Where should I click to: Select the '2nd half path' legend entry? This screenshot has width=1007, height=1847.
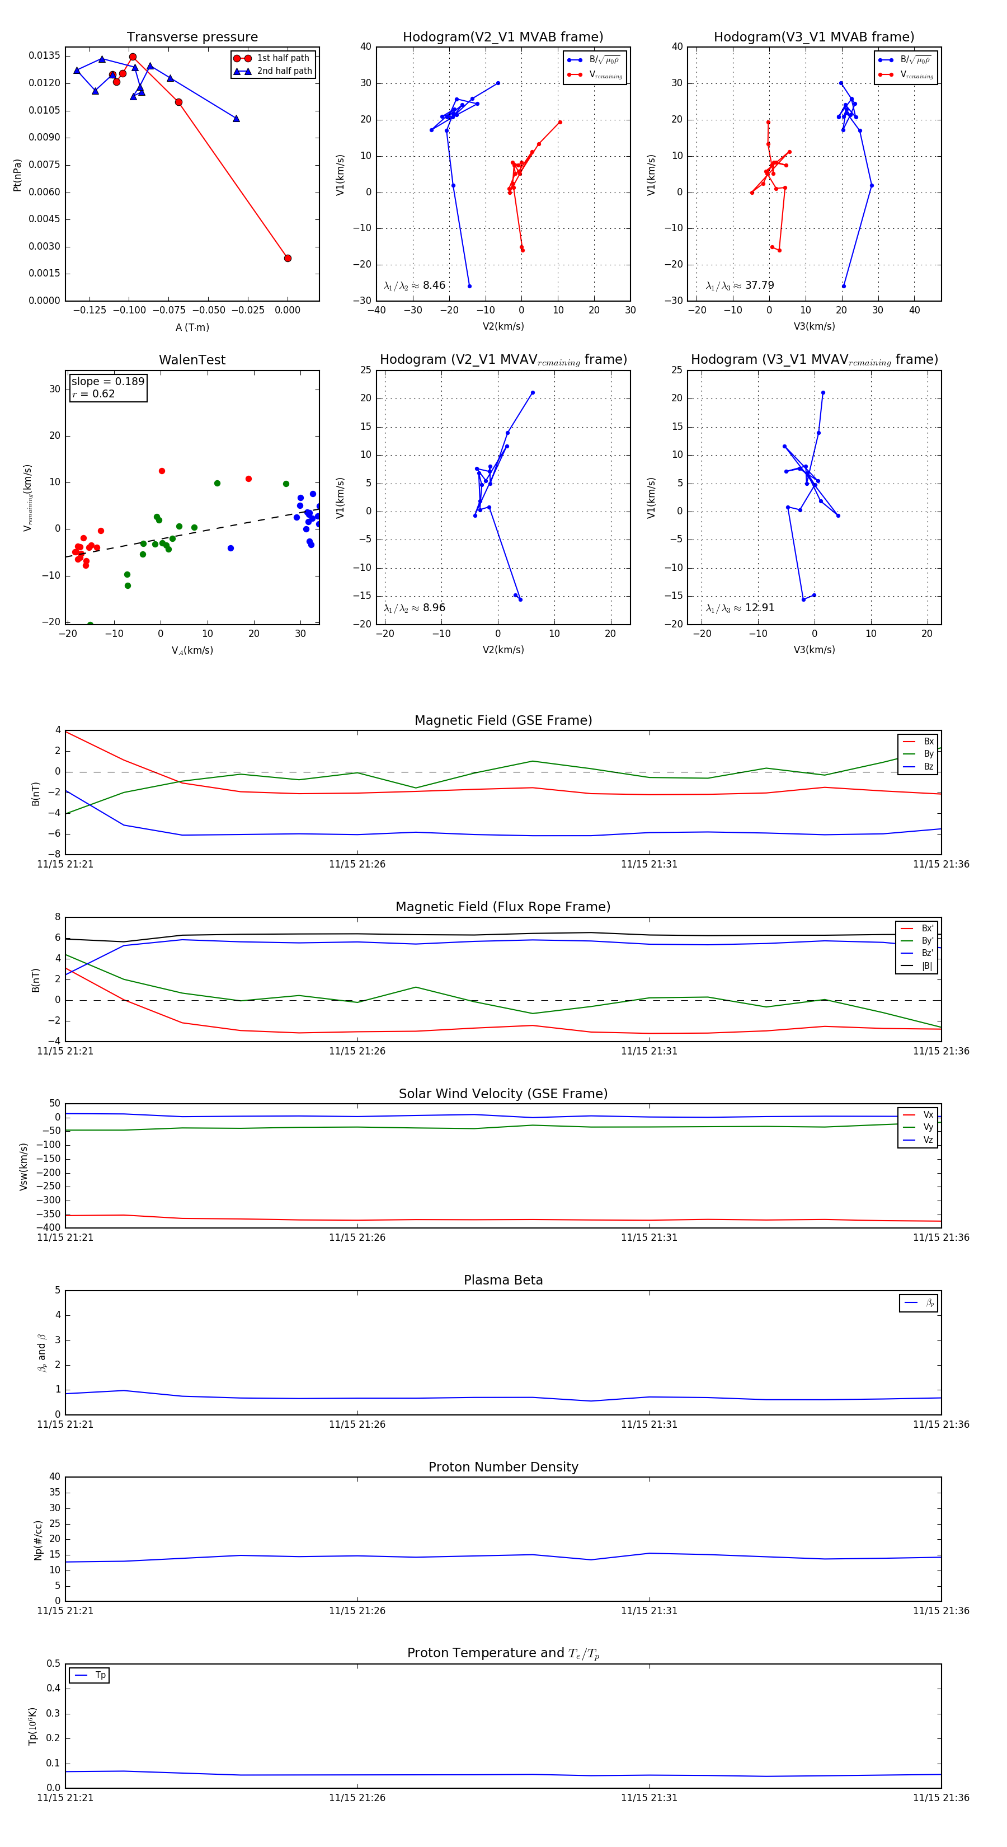[x=272, y=71]
